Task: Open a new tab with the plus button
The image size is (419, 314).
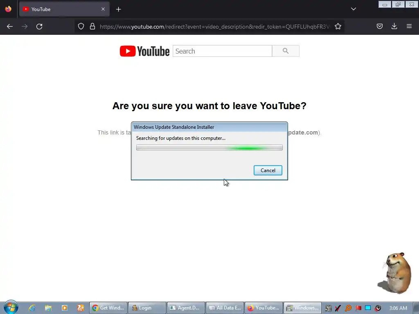Action: (x=118, y=9)
